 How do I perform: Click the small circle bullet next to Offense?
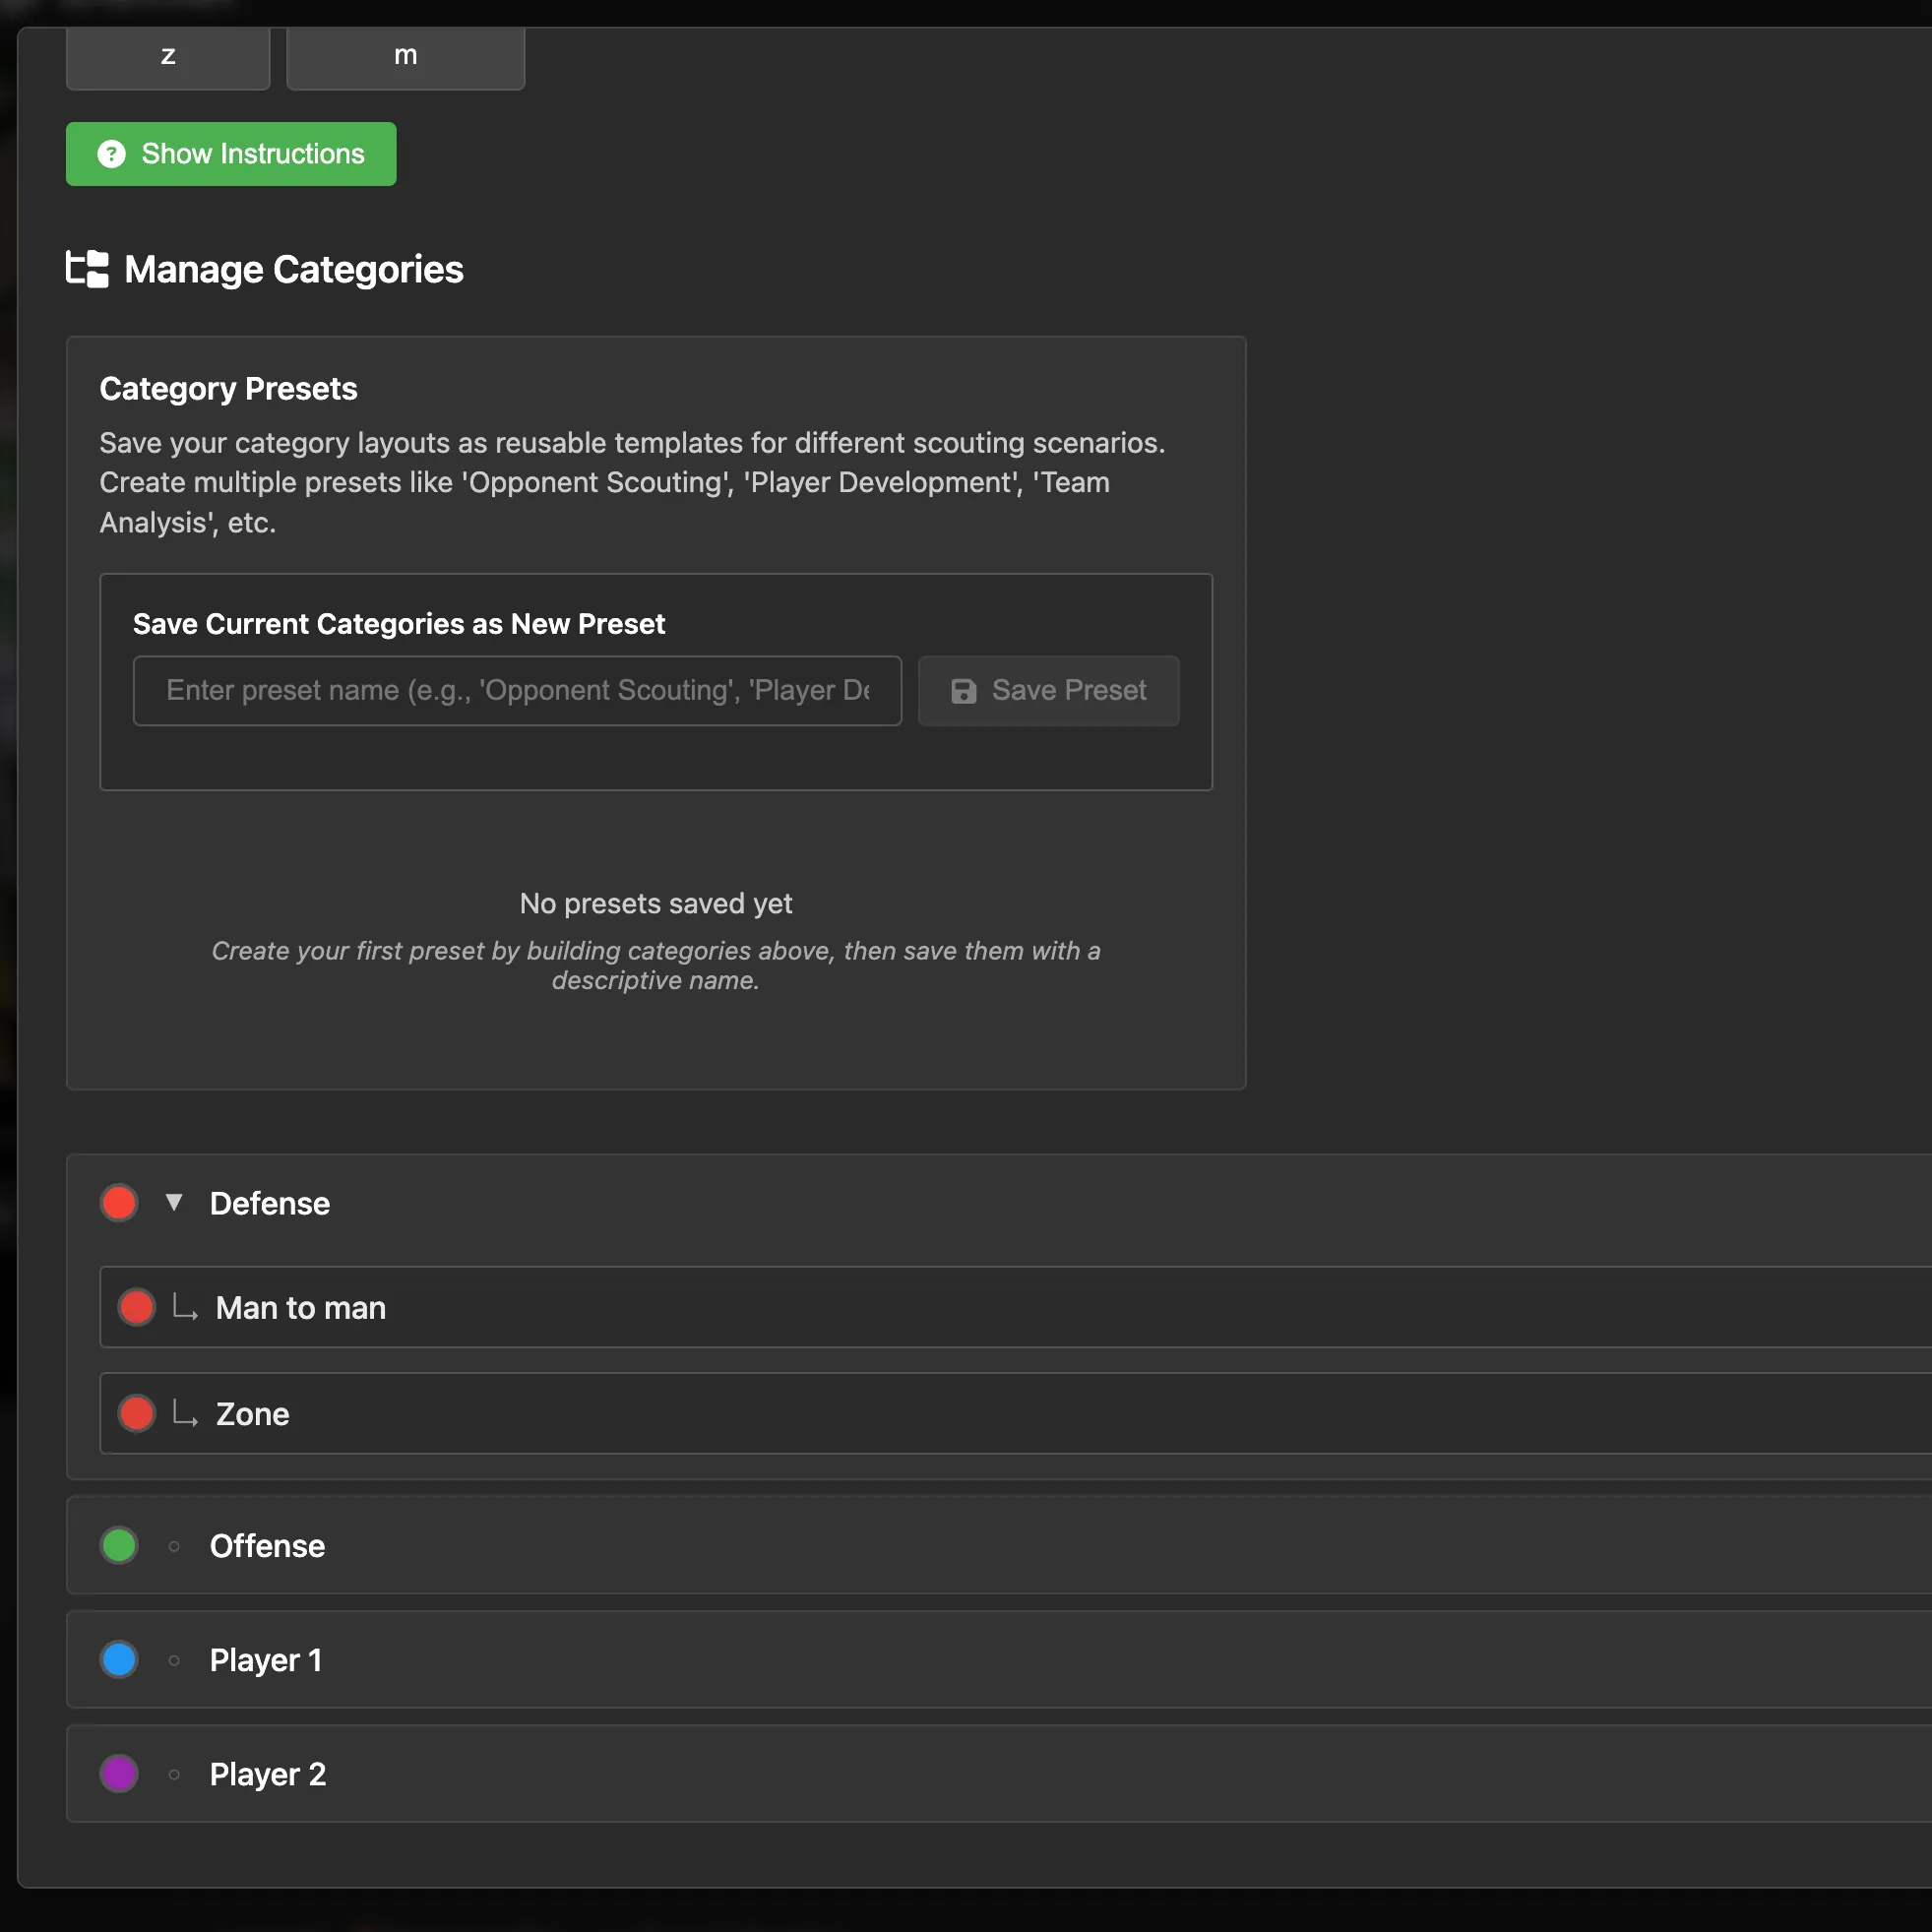tap(174, 1546)
